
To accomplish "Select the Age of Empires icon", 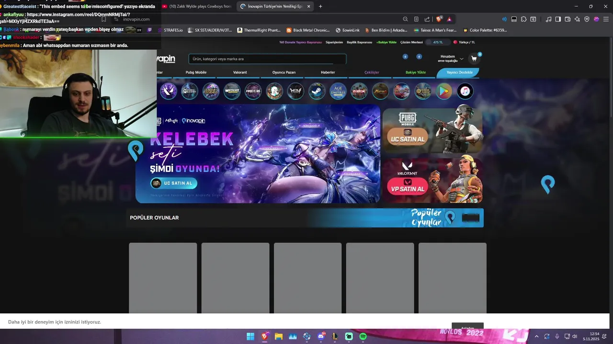I will click(x=338, y=91).
